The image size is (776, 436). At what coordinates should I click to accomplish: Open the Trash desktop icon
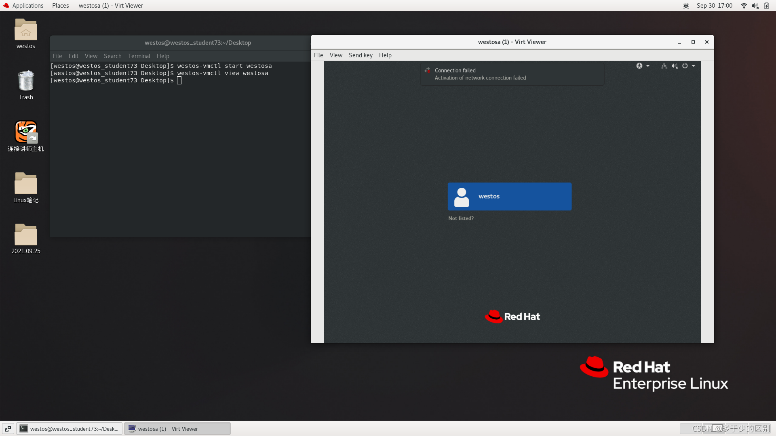(x=26, y=81)
